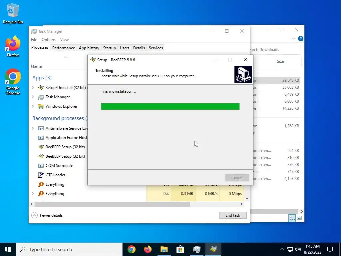Image resolution: width=341 pixels, height=256 pixels.
Task: Expand the Windows Explorer process row
Action: 33,106
